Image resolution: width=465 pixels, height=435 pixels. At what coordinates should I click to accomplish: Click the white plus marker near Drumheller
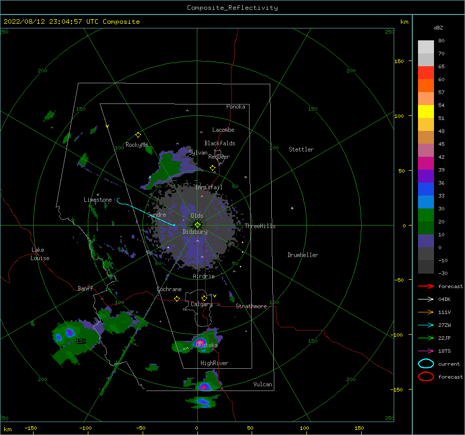[x=292, y=208]
